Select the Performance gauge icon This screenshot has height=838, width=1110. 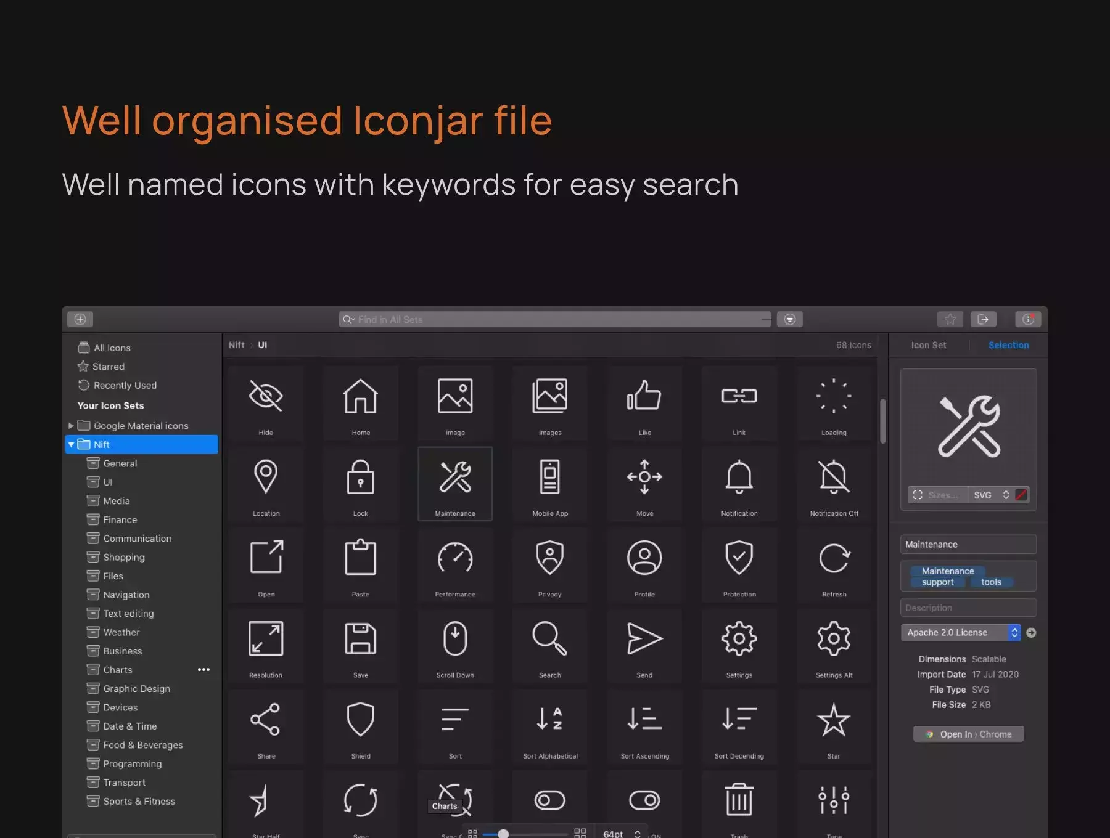click(x=455, y=565)
